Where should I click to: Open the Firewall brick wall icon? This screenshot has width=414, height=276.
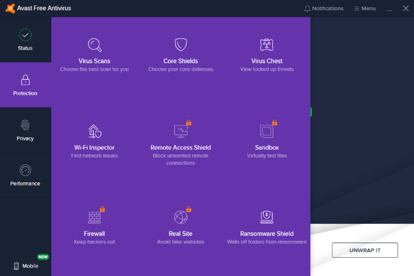pyautogui.click(x=94, y=218)
